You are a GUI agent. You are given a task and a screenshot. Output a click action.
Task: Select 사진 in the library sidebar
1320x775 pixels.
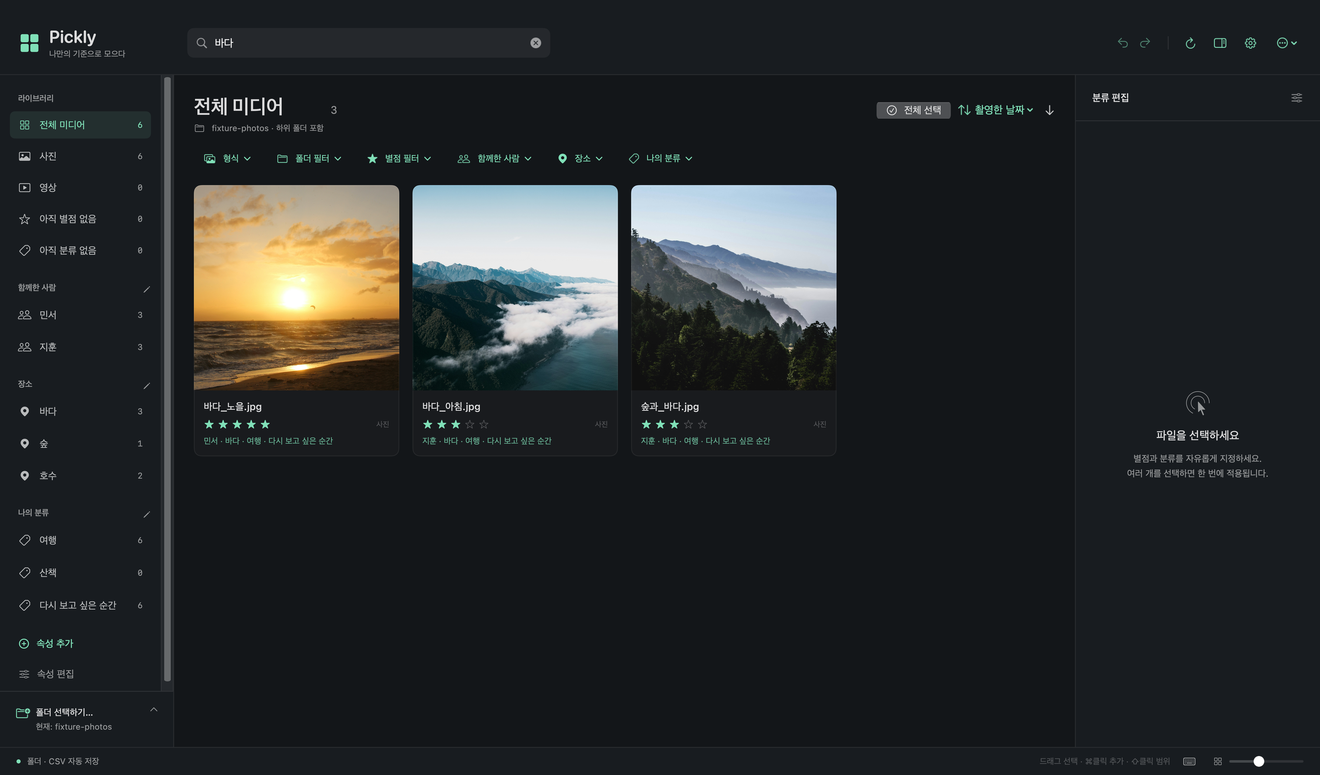(80, 156)
